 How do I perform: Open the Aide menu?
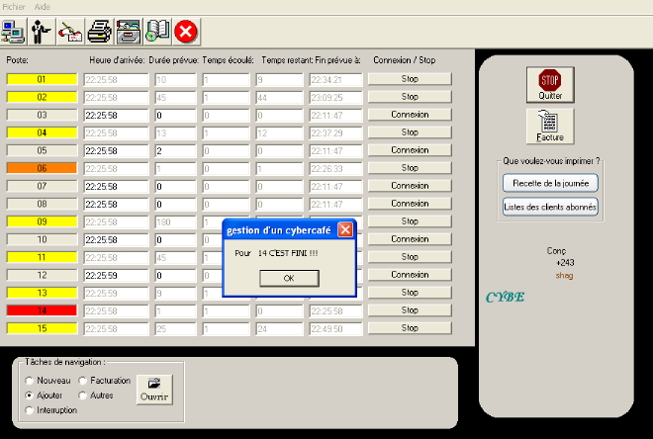(43, 6)
